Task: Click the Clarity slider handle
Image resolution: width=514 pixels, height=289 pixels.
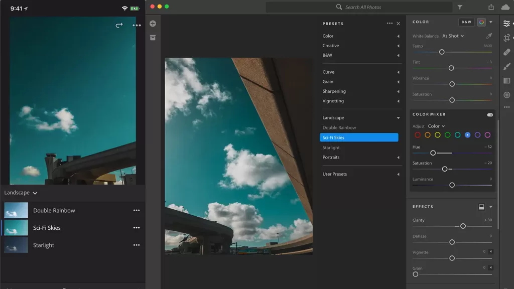Action: (463, 226)
